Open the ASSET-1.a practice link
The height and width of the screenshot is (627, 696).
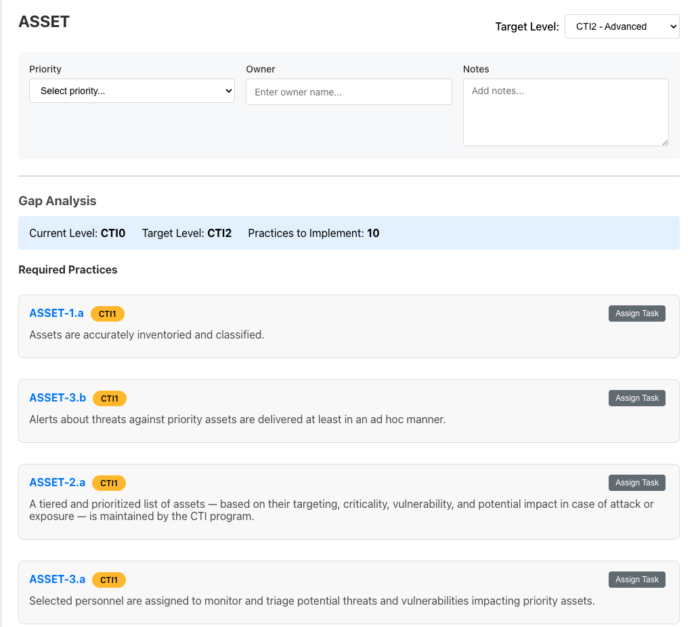pos(56,313)
